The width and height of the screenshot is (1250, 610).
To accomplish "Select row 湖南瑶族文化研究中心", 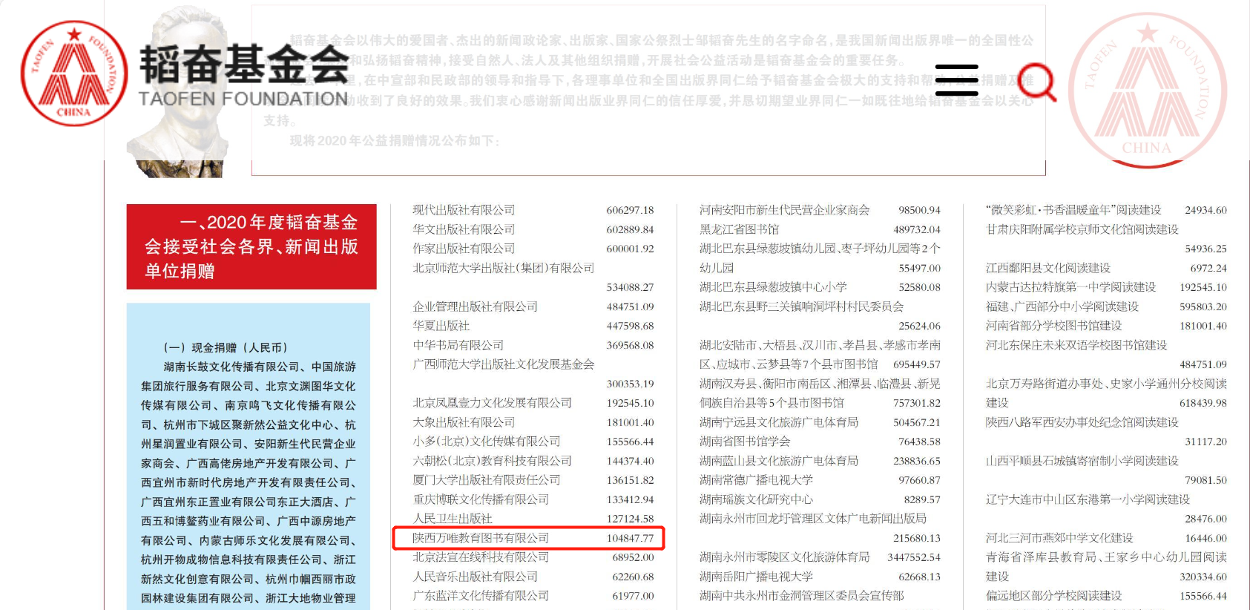I will [820, 499].
